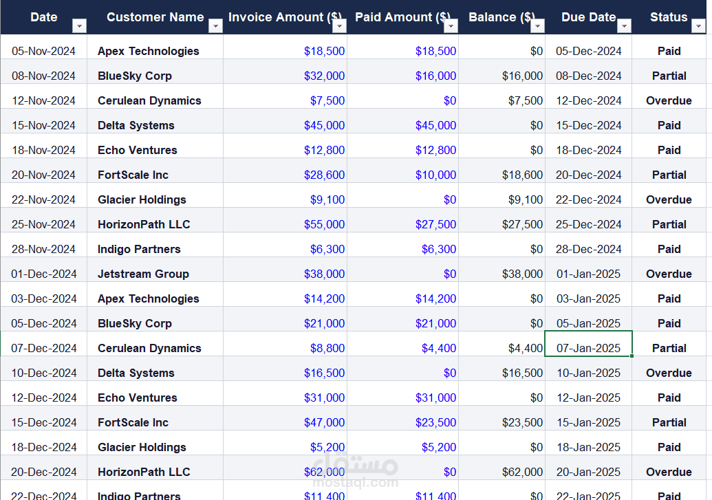Select the Status column header

click(668, 17)
